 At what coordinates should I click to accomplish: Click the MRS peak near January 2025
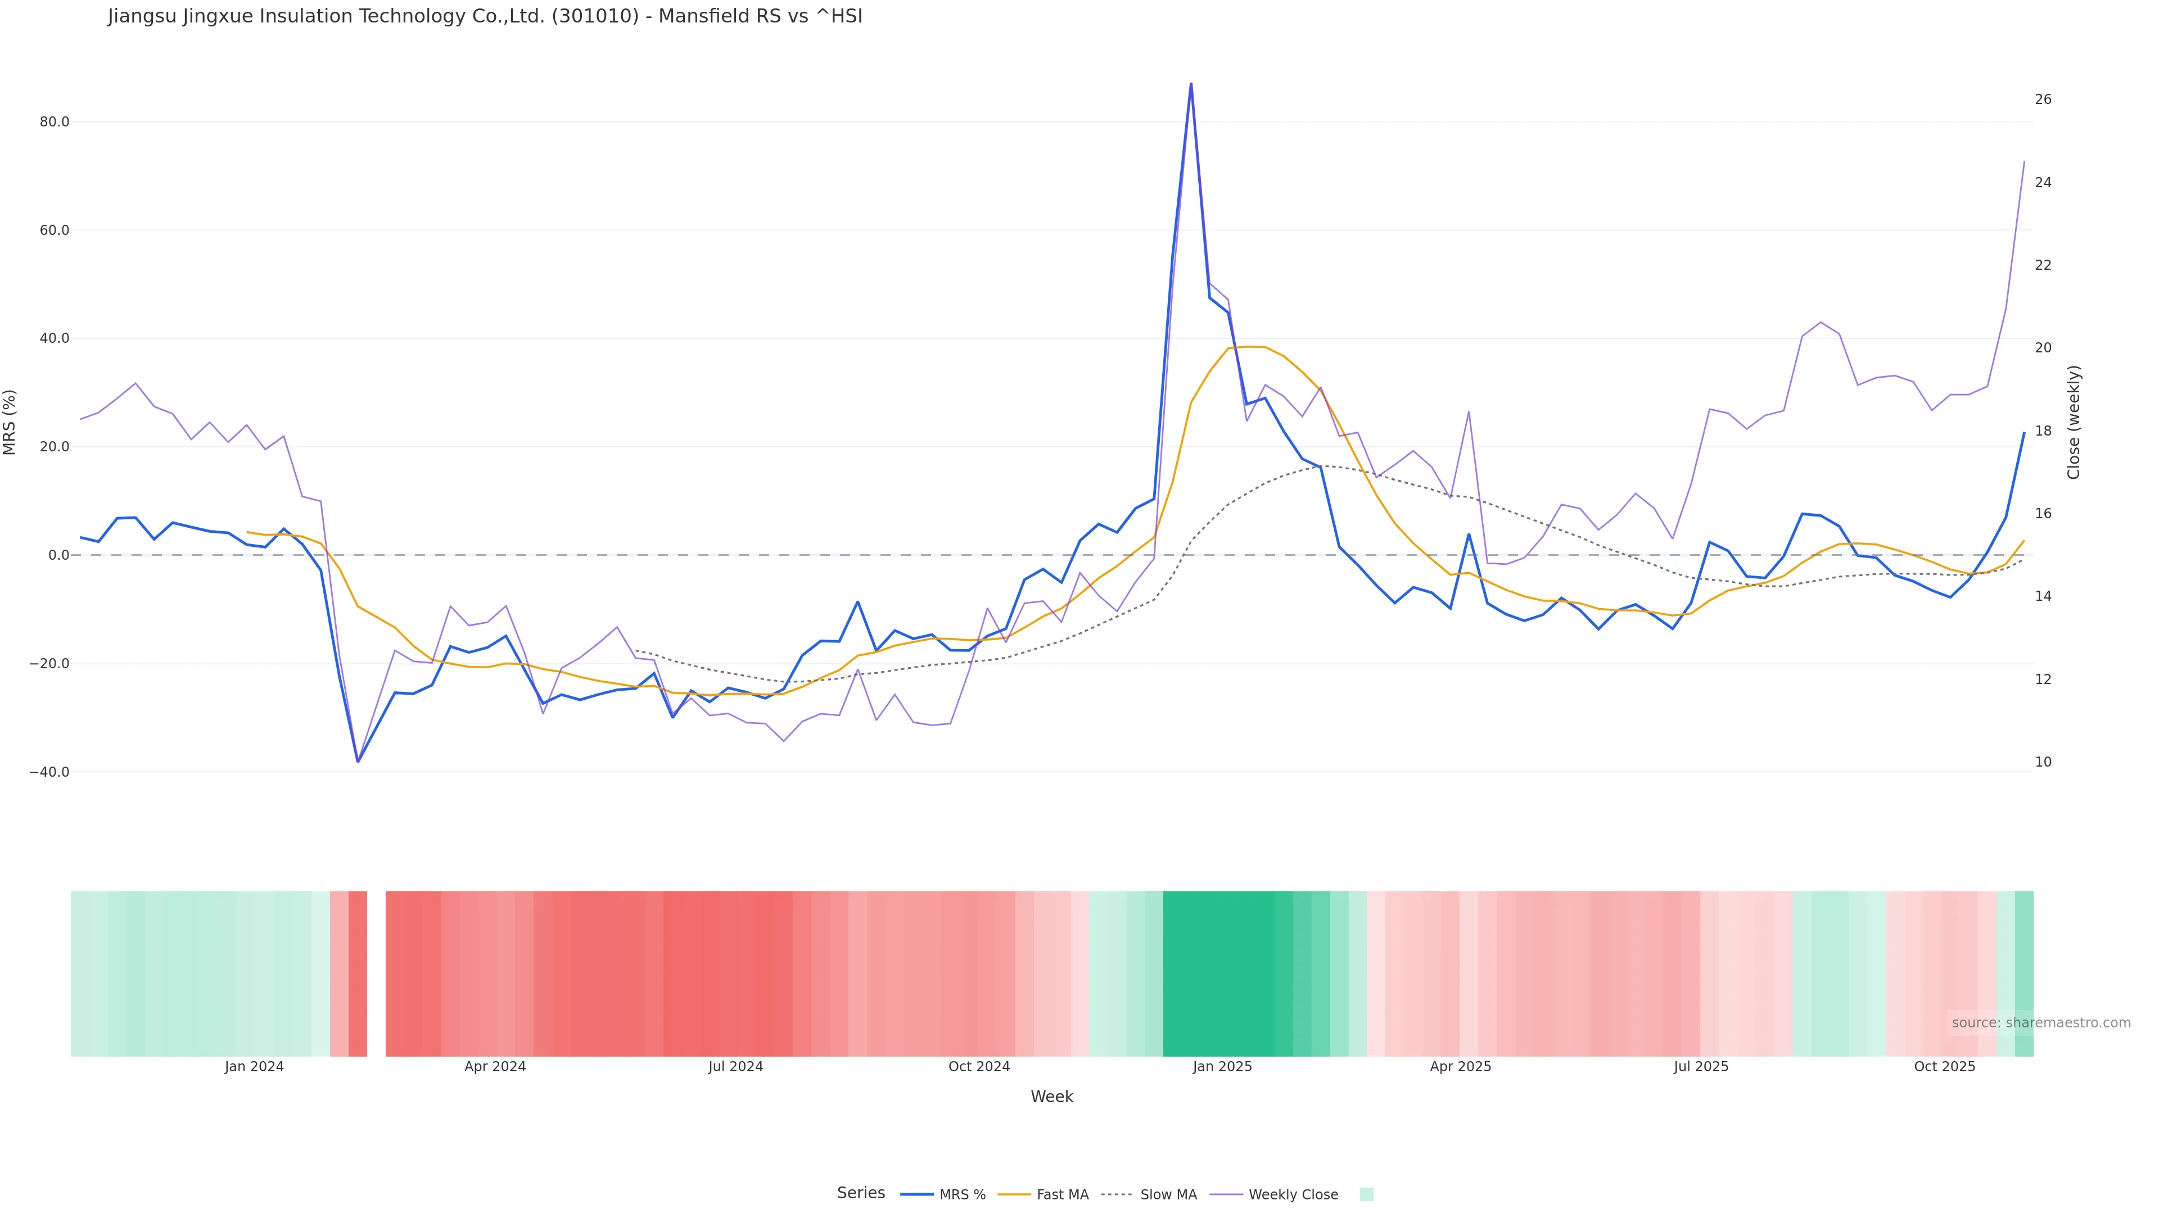tap(1191, 85)
